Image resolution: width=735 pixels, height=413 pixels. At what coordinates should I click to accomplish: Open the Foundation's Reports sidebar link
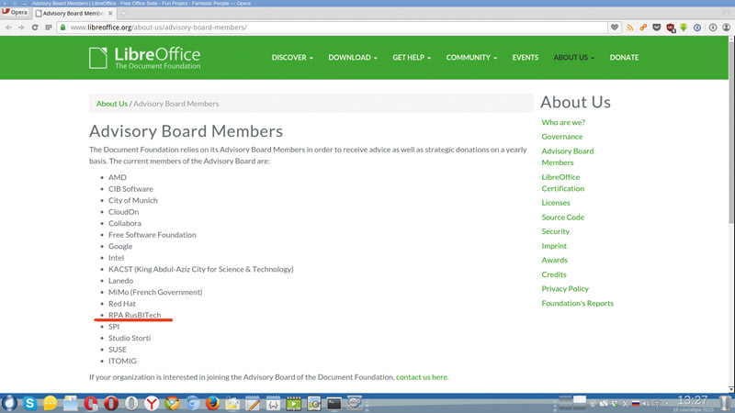click(577, 303)
